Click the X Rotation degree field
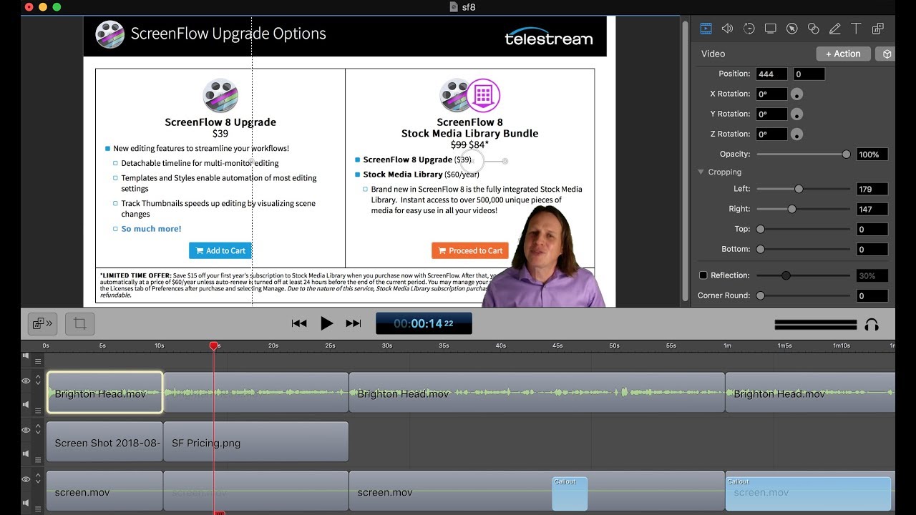Image resolution: width=916 pixels, height=515 pixels. [772, 94]
